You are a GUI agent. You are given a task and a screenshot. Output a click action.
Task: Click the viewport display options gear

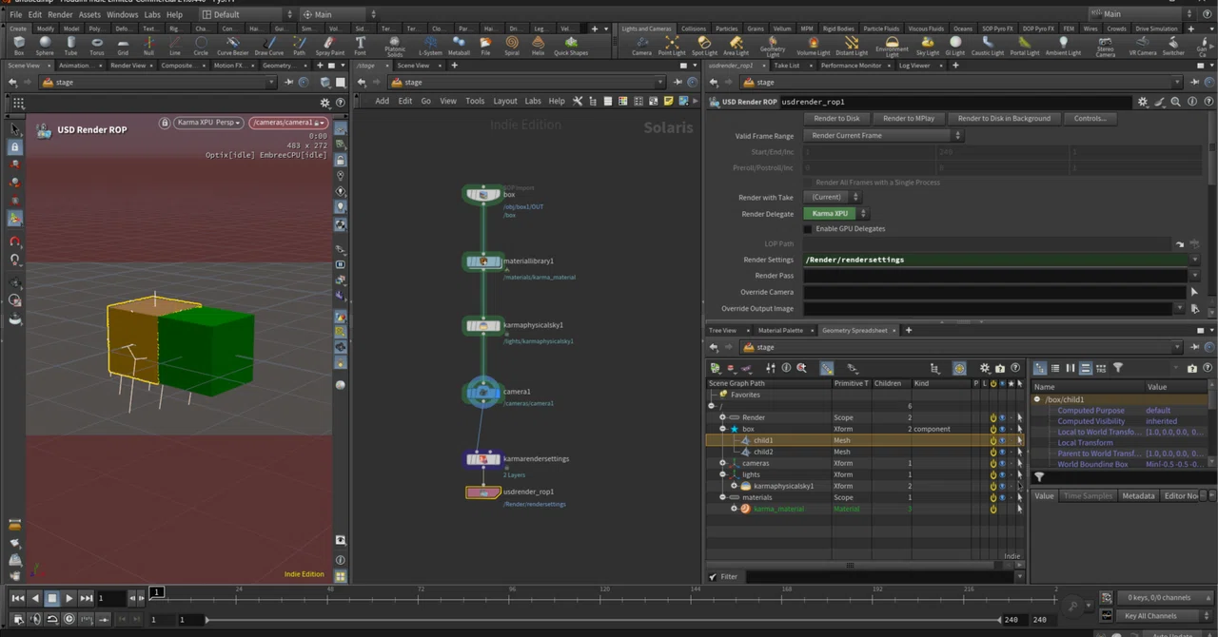[324, 103]
